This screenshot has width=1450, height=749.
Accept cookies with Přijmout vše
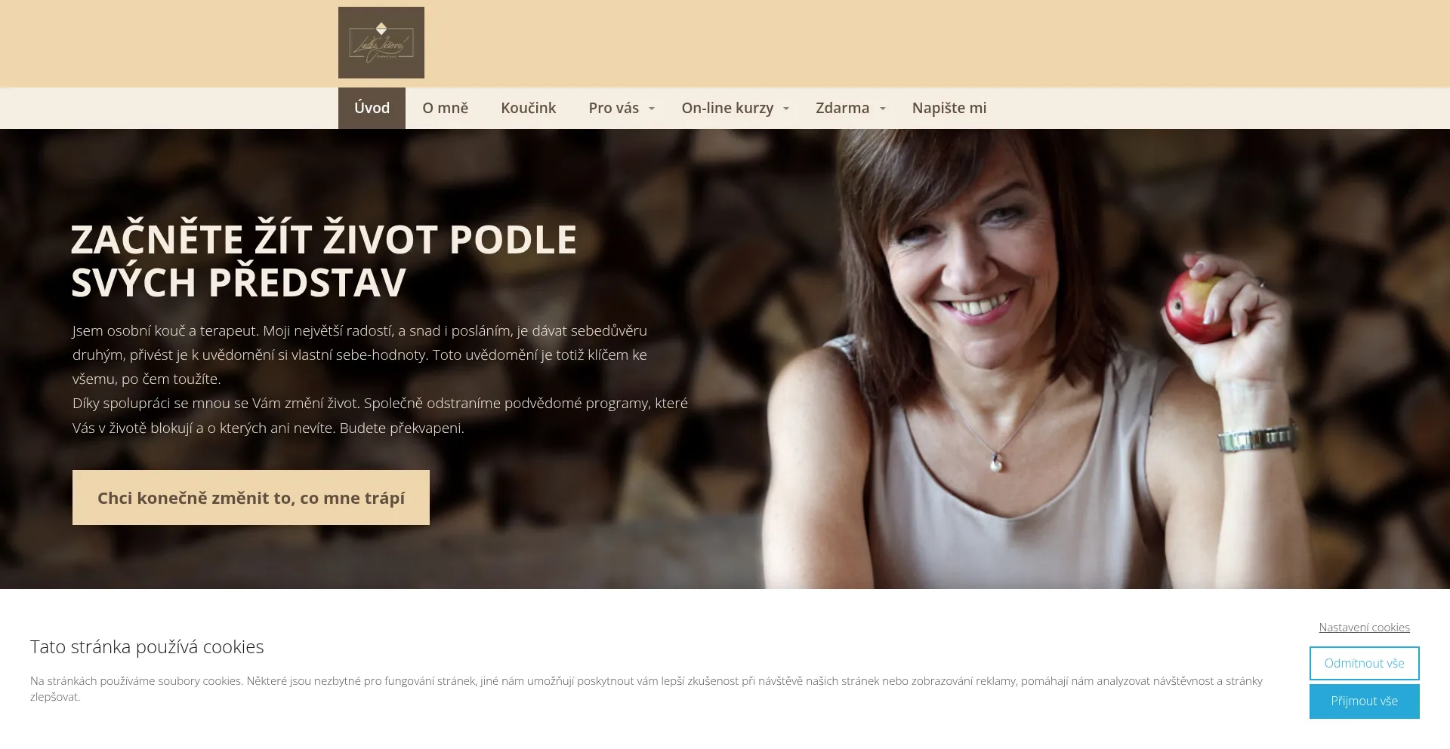(x=1364, y=701)
